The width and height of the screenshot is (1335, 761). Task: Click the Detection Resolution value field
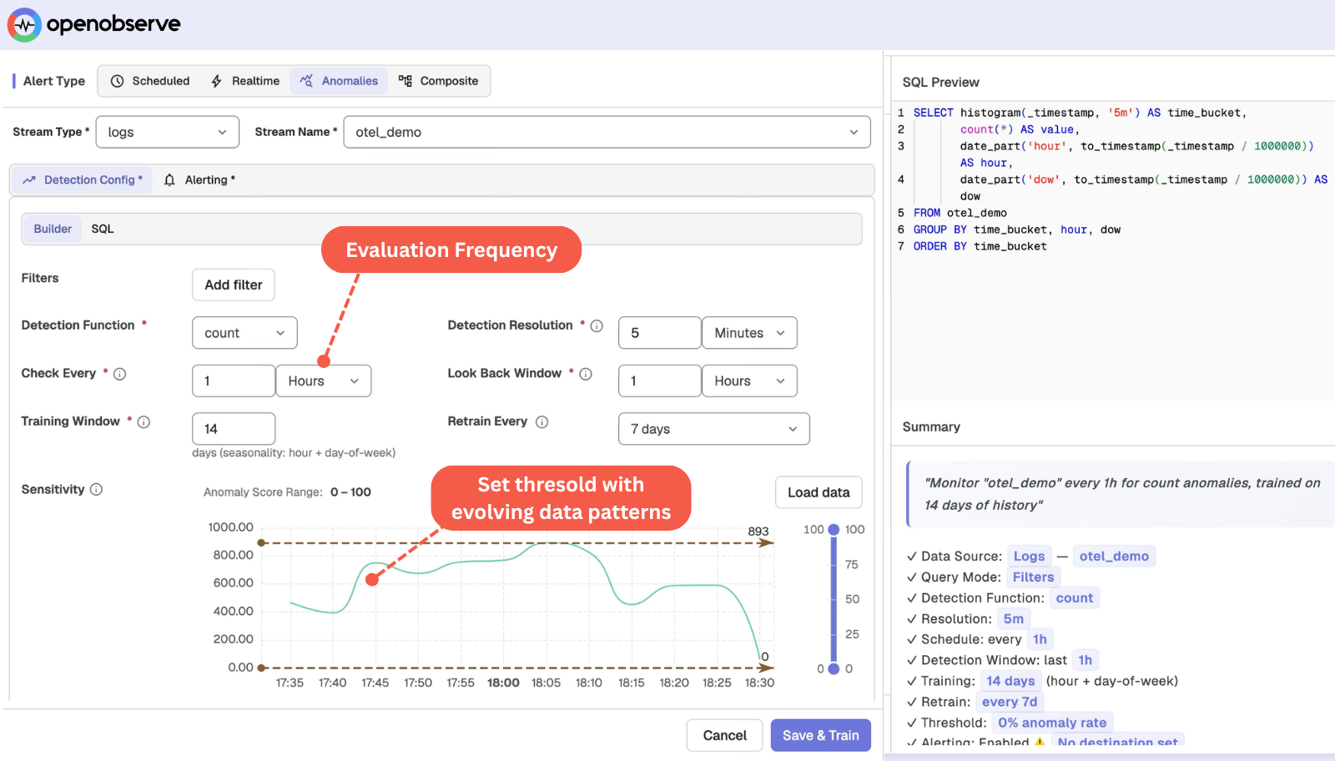[659, 333]
